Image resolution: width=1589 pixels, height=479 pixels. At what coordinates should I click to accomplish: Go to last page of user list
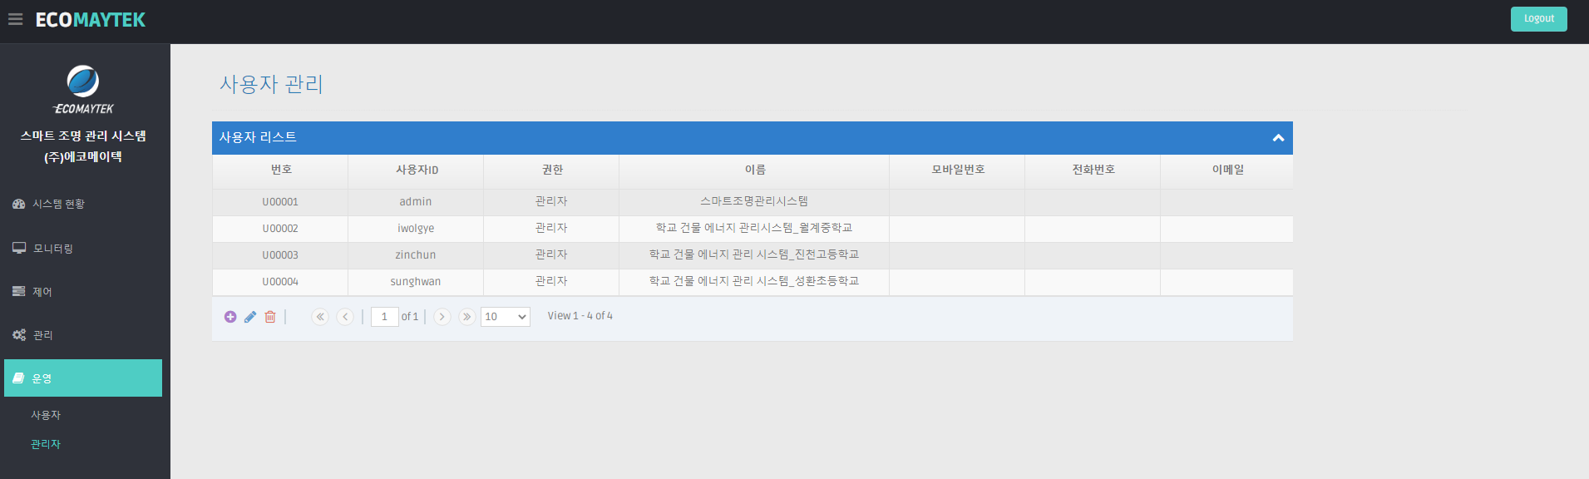coord(467,317)
